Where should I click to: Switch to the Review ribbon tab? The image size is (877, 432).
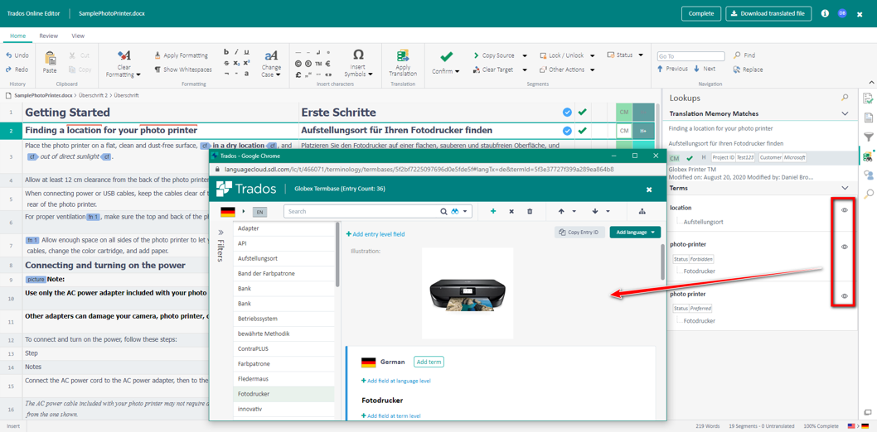pyautogui.click(x=49, y=36)
